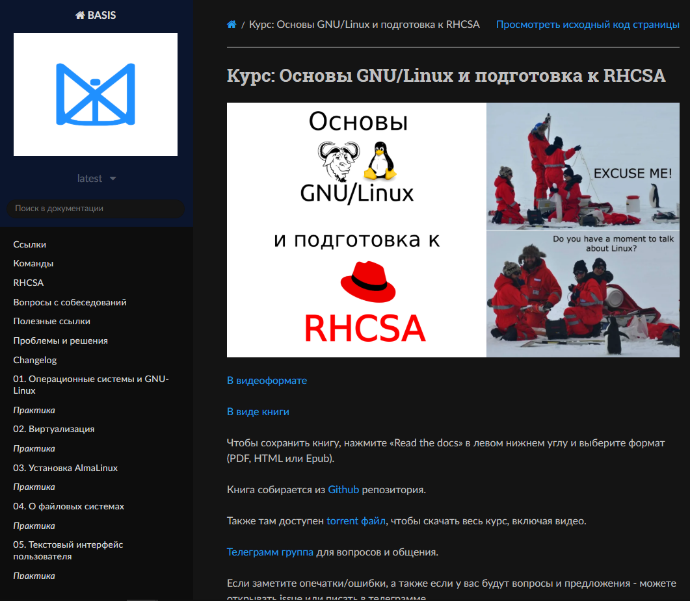Open 'Практика' under chapter 03
This screenshot has width=690, height=601.
coord(34,487)
